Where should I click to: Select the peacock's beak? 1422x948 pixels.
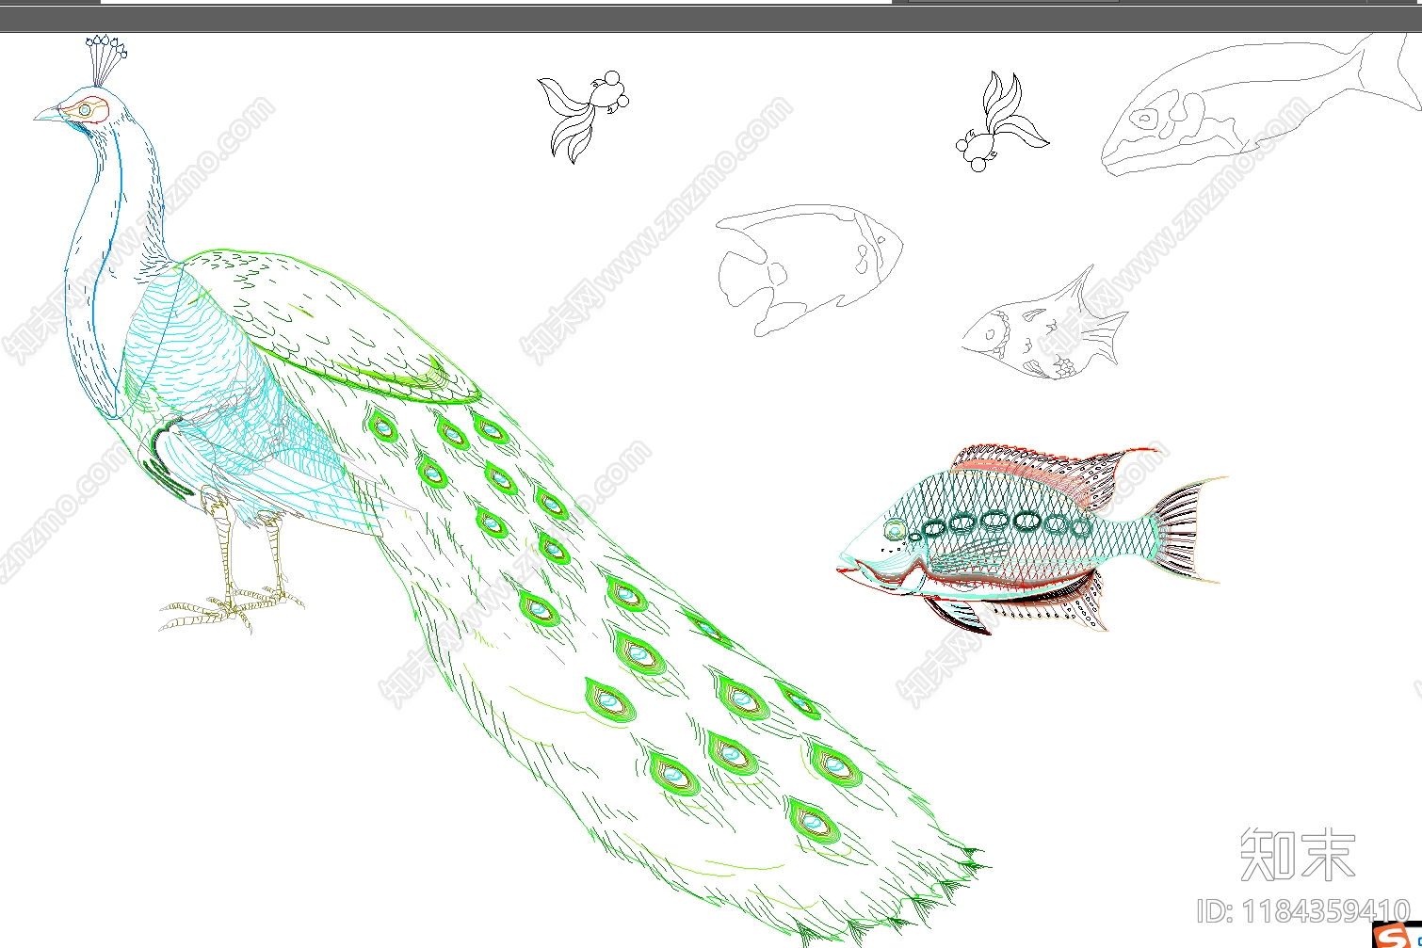pyautogui.click(x=47, y=116)
